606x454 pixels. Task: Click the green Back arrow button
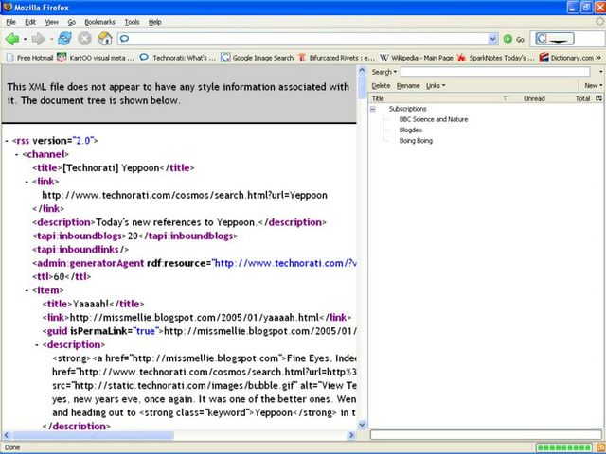(12, 39)
